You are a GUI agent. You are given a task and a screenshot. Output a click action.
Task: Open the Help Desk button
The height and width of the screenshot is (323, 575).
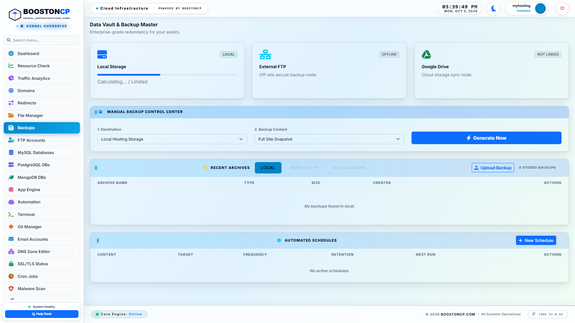(42, 314)
